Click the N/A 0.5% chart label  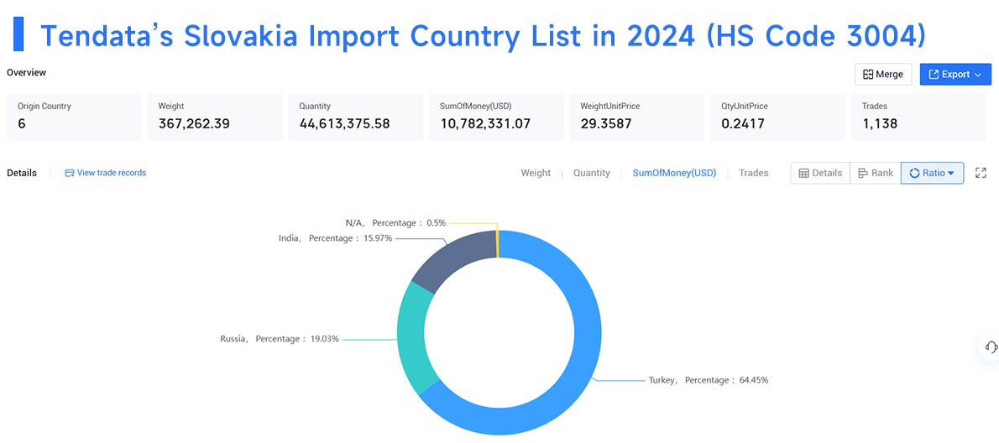pyautogui.click(x=395, y=223)
